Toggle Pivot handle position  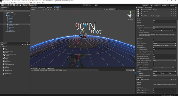[25, 5]
